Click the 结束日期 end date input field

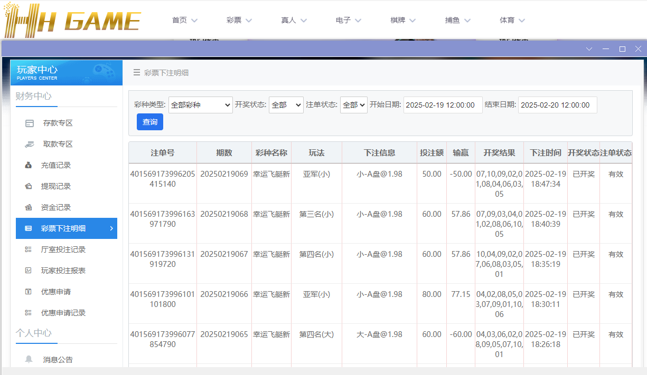557,104
